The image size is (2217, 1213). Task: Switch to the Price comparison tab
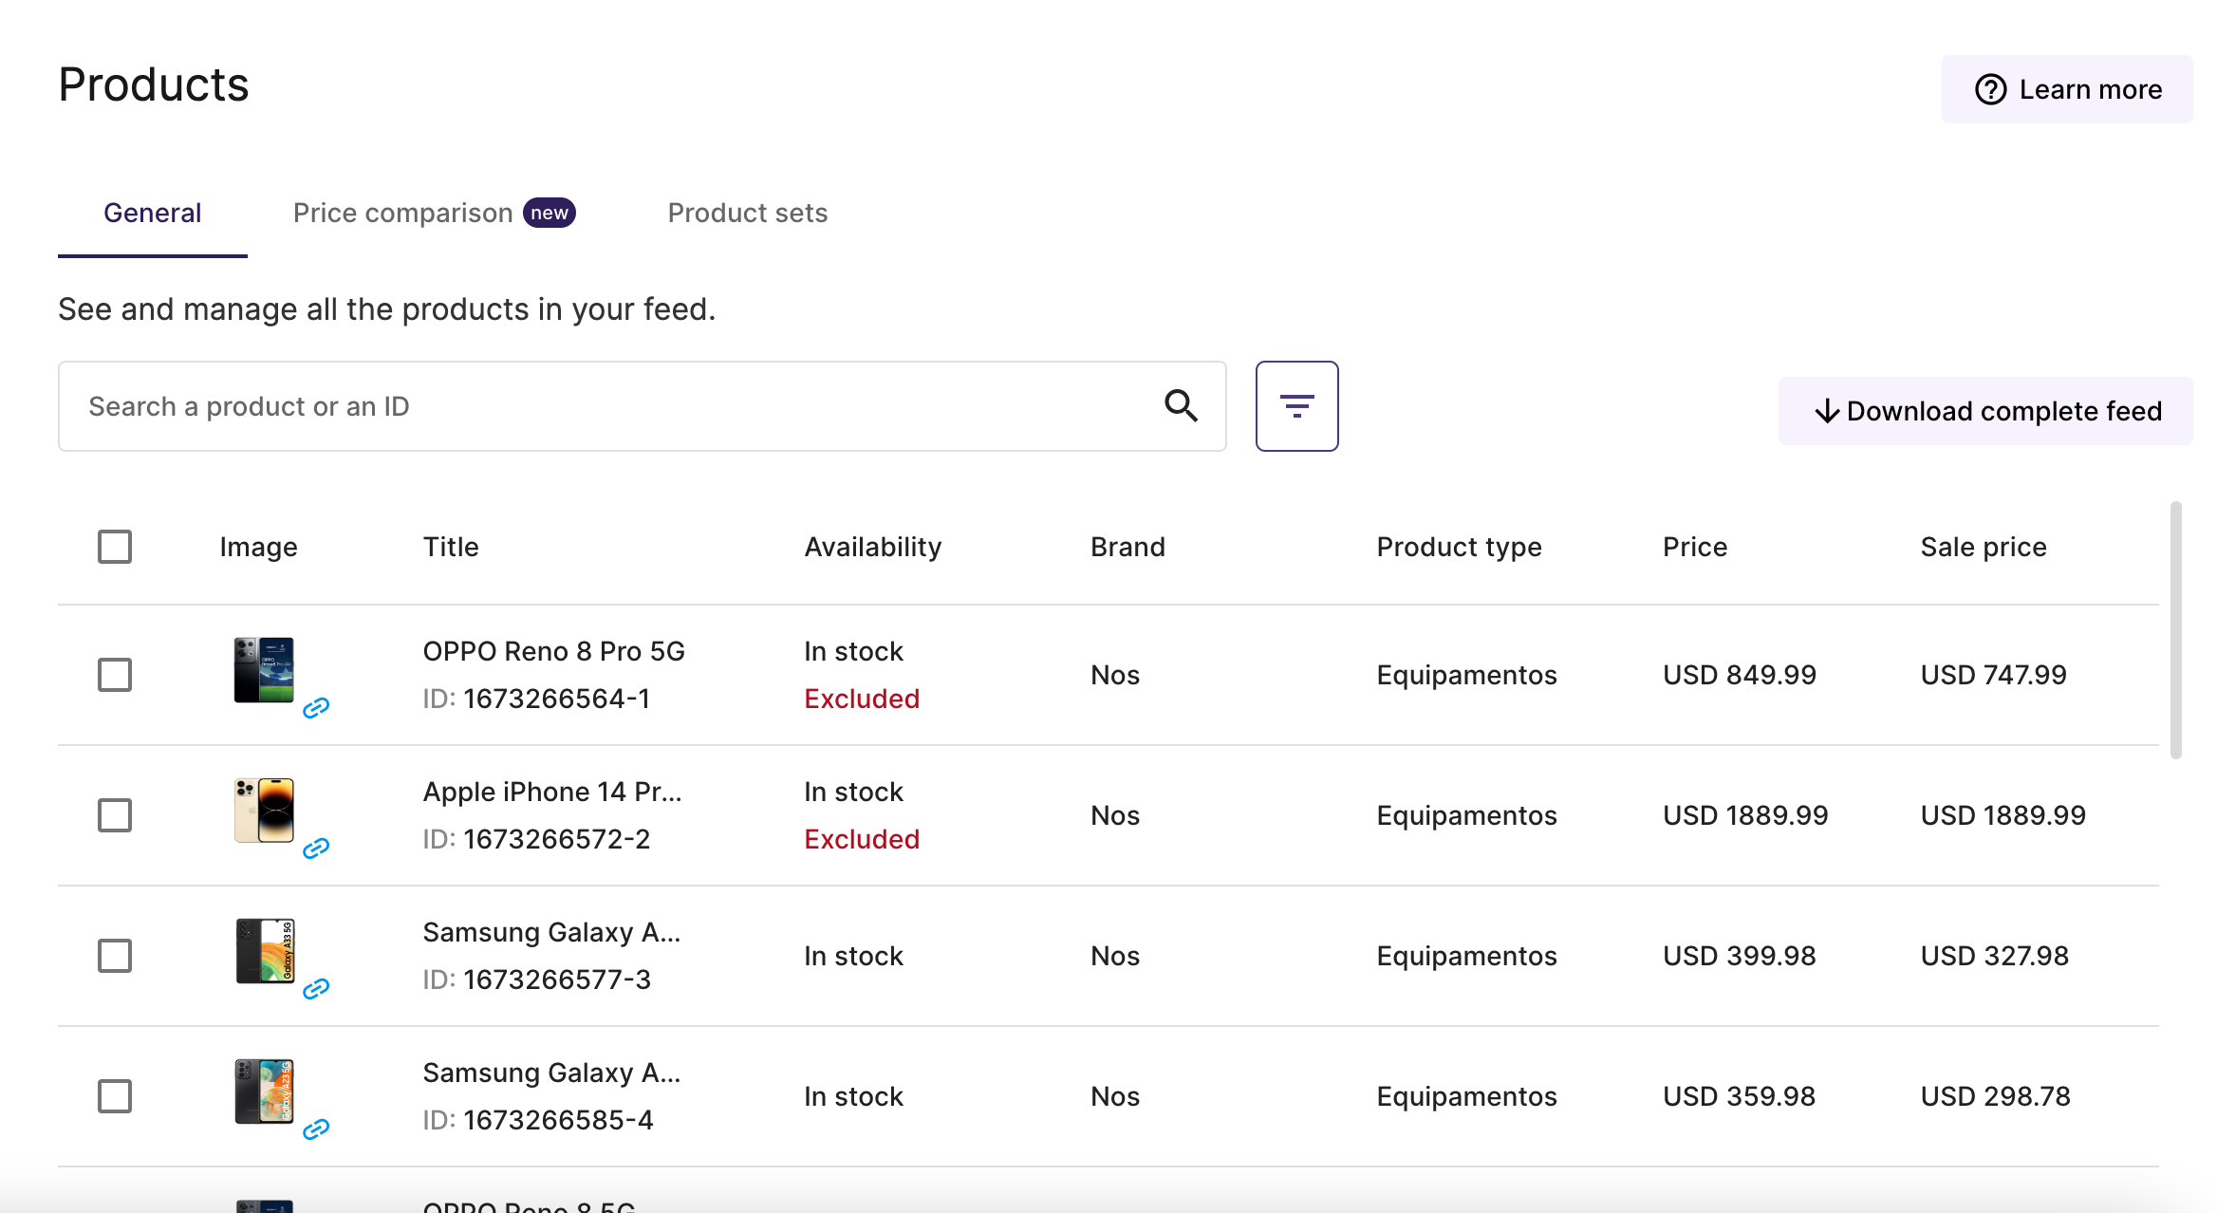point(434,213)
